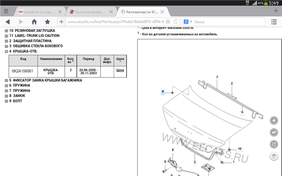
Task: Click the Код column header
Action: pos(23,60)
